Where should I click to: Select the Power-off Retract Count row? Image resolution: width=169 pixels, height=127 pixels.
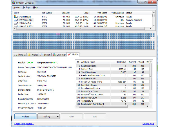coord(113,95)
